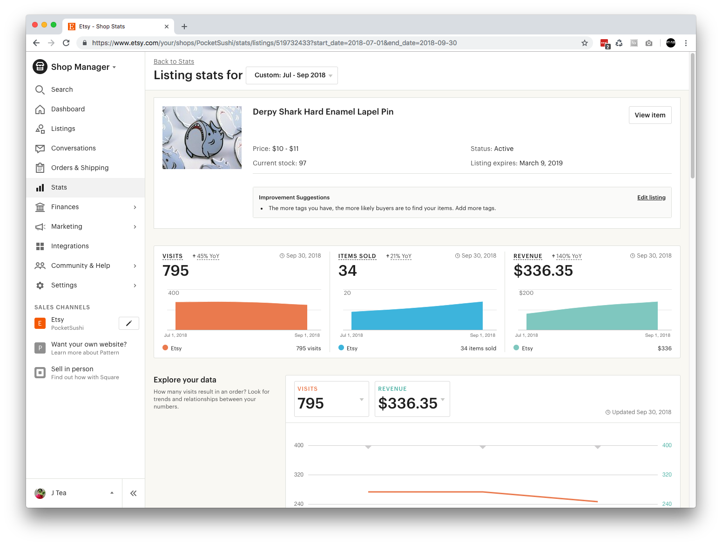Viewport: 722px width, 545px height.
Task: Click the Edit listing link
Action: tap(651, 198)
